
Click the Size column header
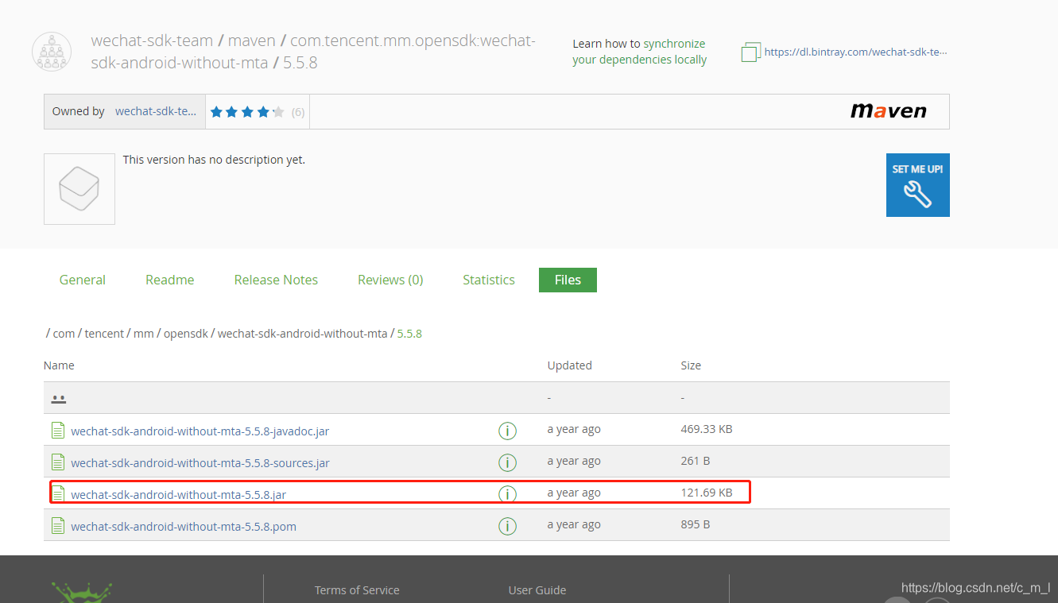pos(691,365)
